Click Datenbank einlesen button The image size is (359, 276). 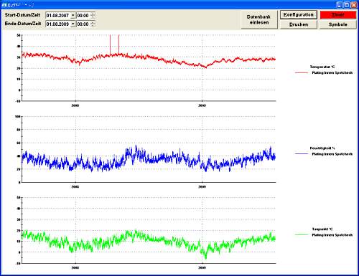point(259,19)
